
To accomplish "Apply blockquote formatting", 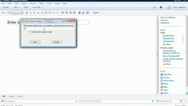I will coord(53,13).
